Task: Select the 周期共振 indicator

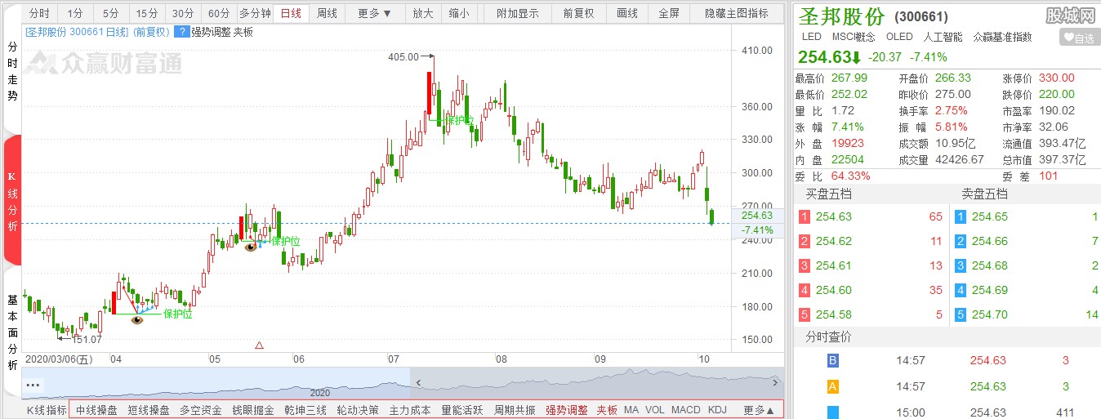Action: point(515,410)
